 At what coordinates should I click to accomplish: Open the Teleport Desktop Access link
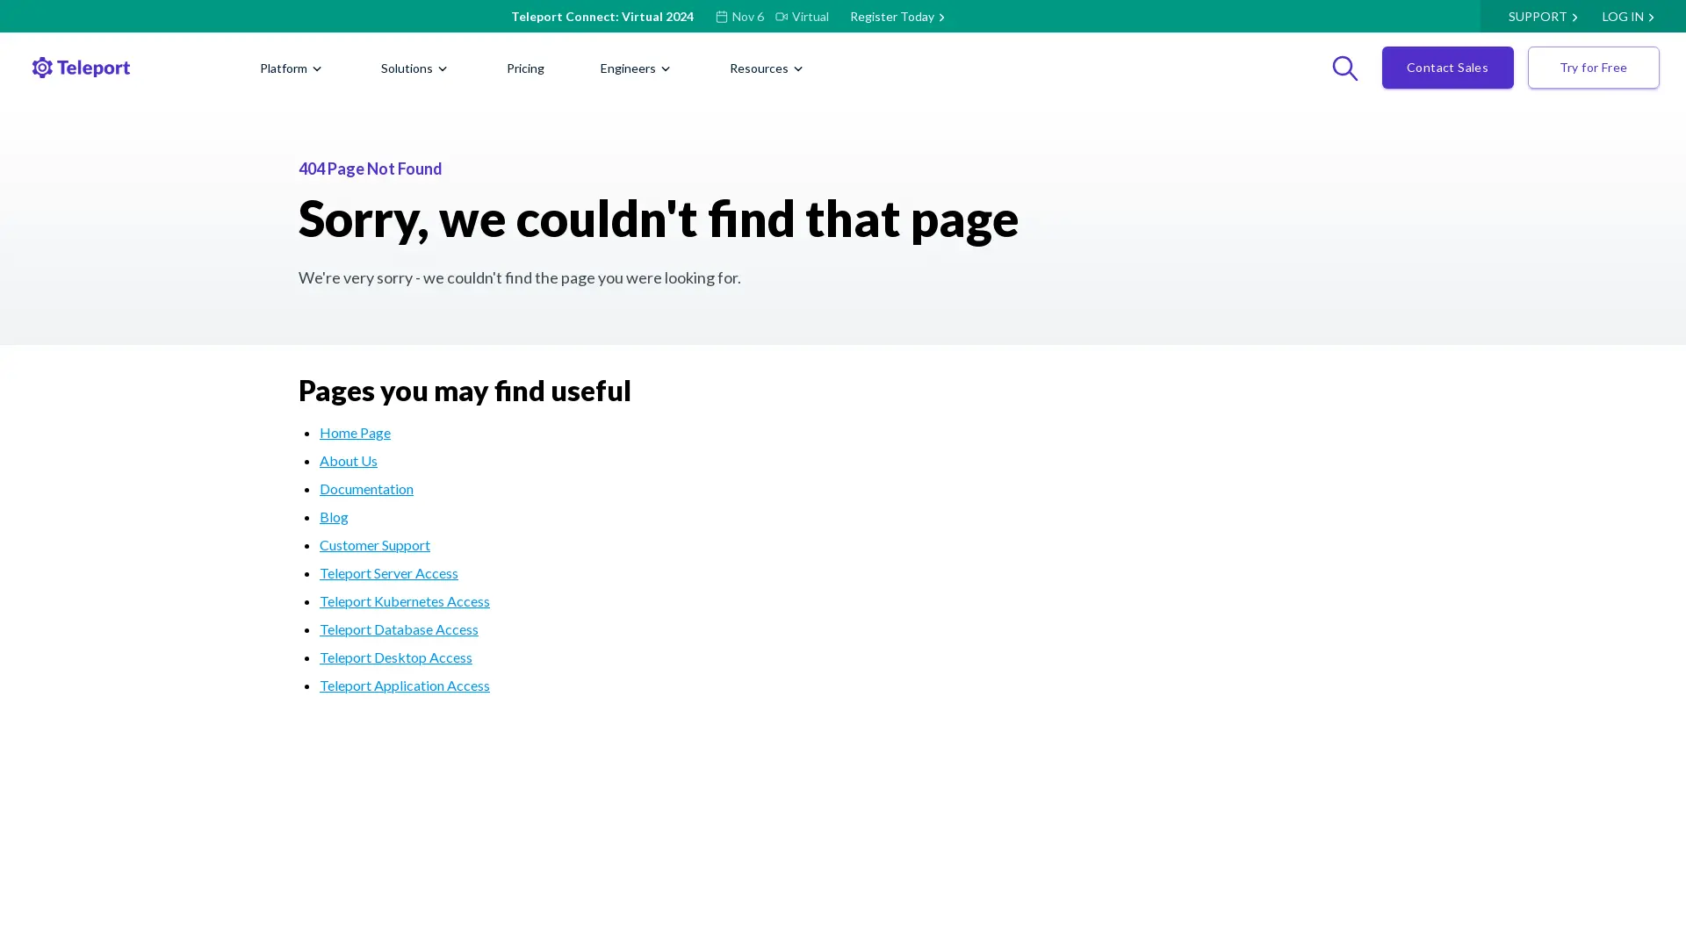(395, 657)
